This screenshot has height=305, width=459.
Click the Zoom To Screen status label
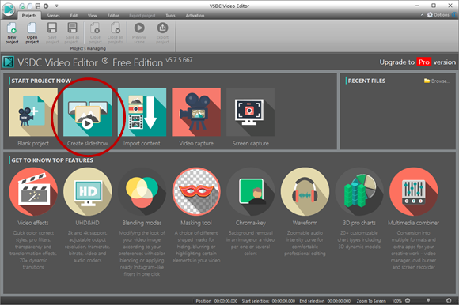[371, 301]
